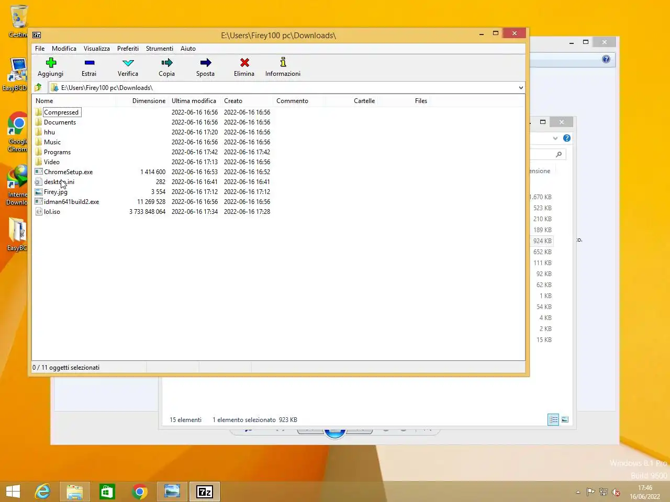670x502 pixels.
Task: Open the File menu
Action: [40, 48]
